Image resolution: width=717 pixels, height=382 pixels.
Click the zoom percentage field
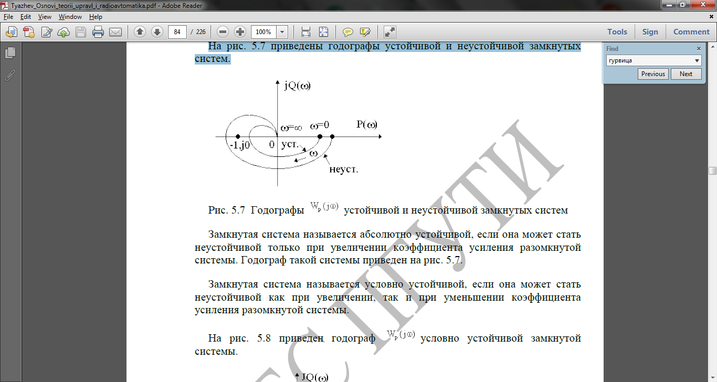click(x=264, y=32)
